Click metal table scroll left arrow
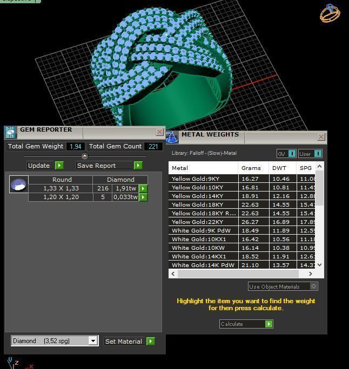Viewport: 349px width, 369px height. click(x=173, y=274)
